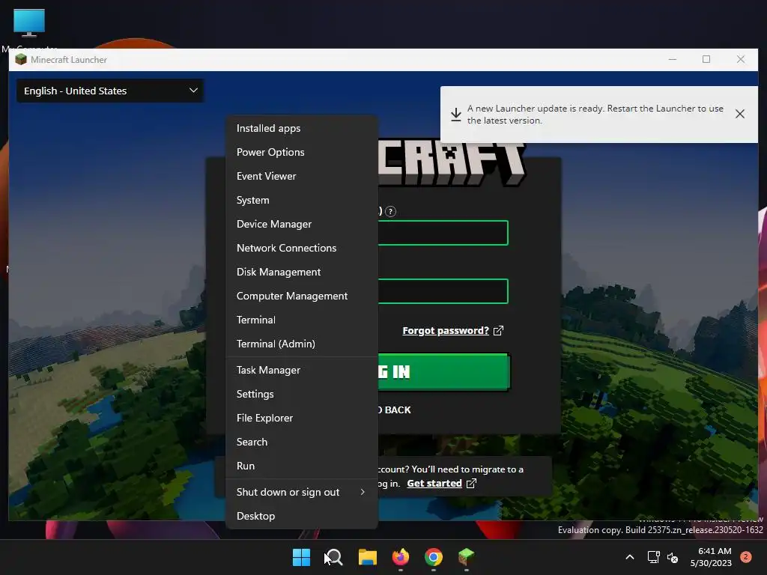Click the Terminal menu entry

[x=301, y=320]
